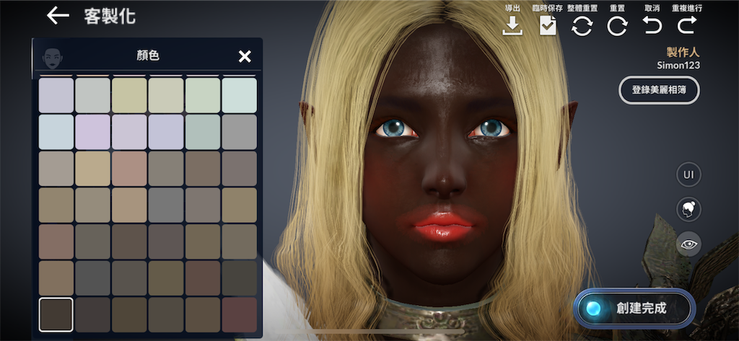
Task: Undo with the 取消 arrow icon
Action: point(652,25)
